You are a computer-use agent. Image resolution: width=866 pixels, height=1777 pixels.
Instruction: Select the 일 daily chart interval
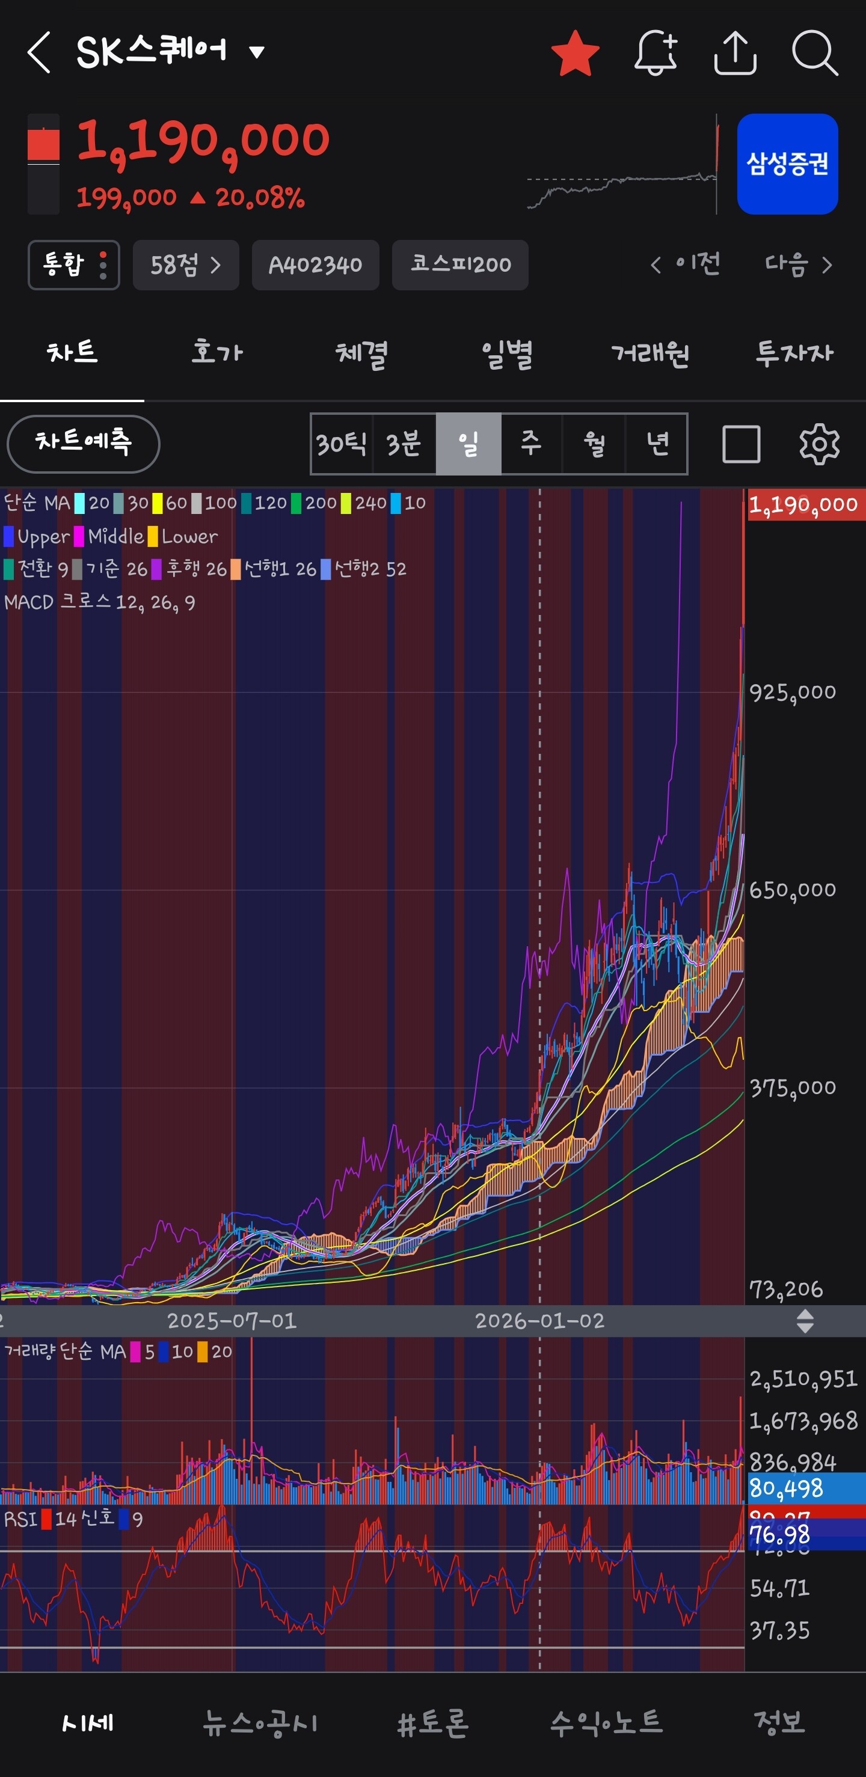pos(468,444)
